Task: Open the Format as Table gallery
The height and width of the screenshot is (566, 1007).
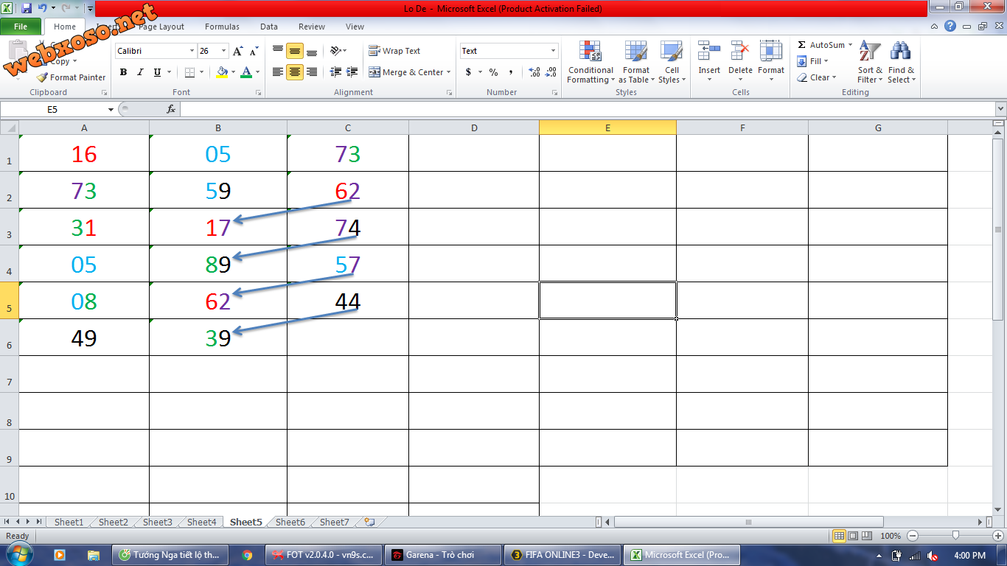Action: pyautogui.click(x=635, y=53)
